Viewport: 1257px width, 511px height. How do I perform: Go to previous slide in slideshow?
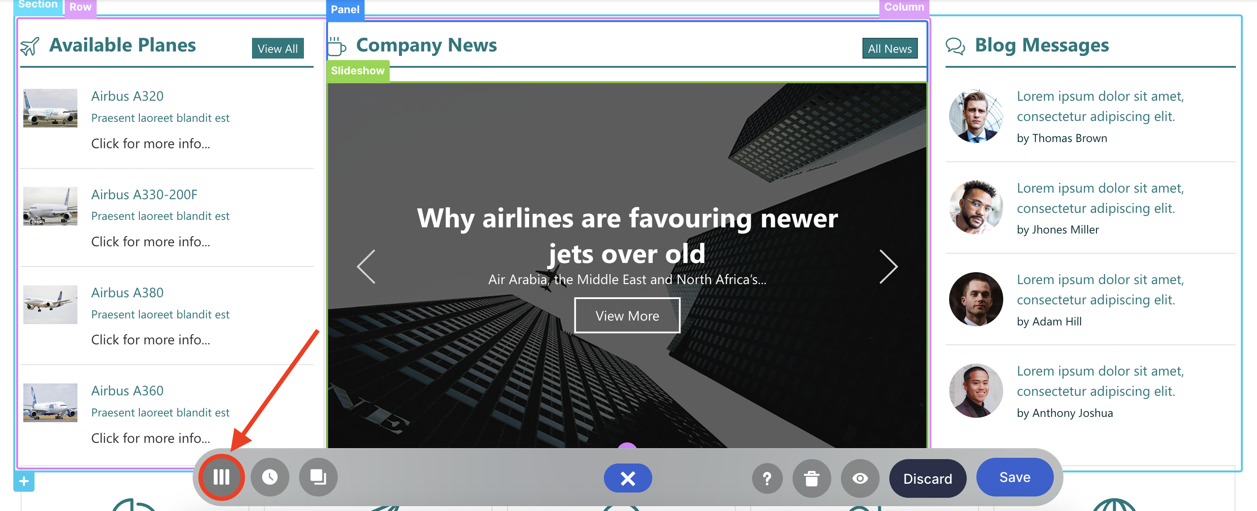pos(366,266)
